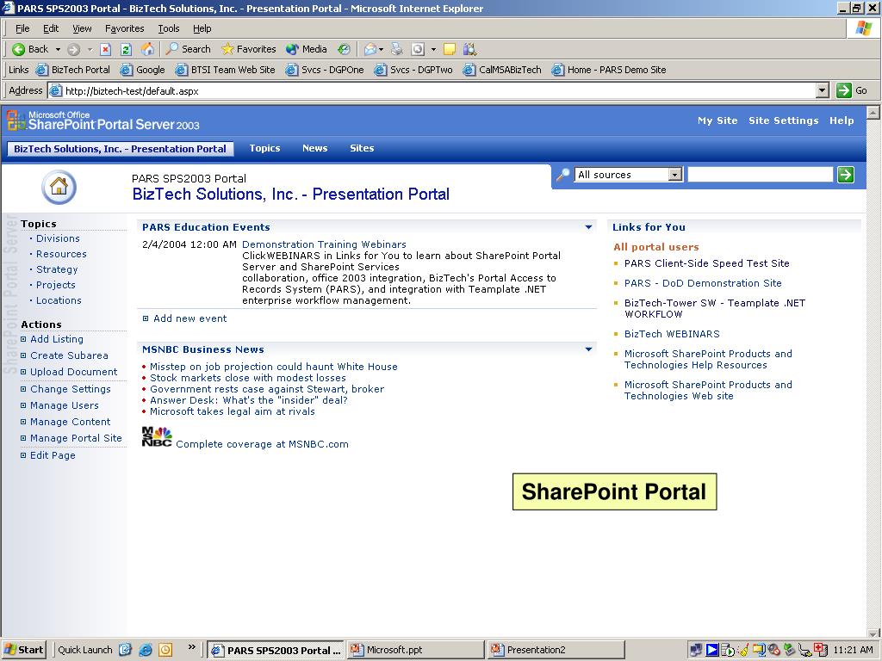Select BizTech Solutions Presentation Portal tab

click(120, 149)
